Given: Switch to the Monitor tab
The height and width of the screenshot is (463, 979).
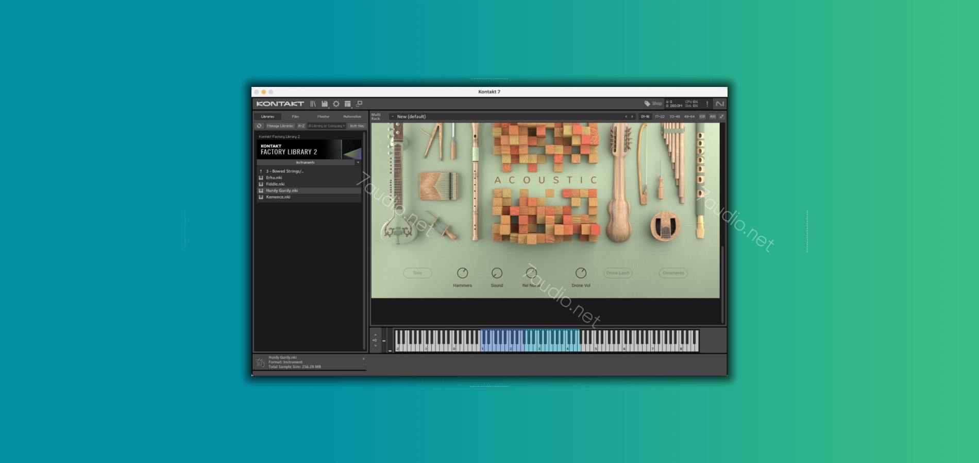Looking at the screenshot, I should [323, 117].
